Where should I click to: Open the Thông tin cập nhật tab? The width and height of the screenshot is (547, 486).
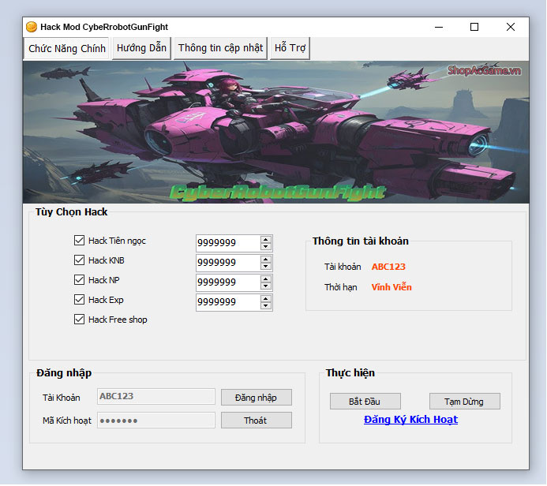220,48
